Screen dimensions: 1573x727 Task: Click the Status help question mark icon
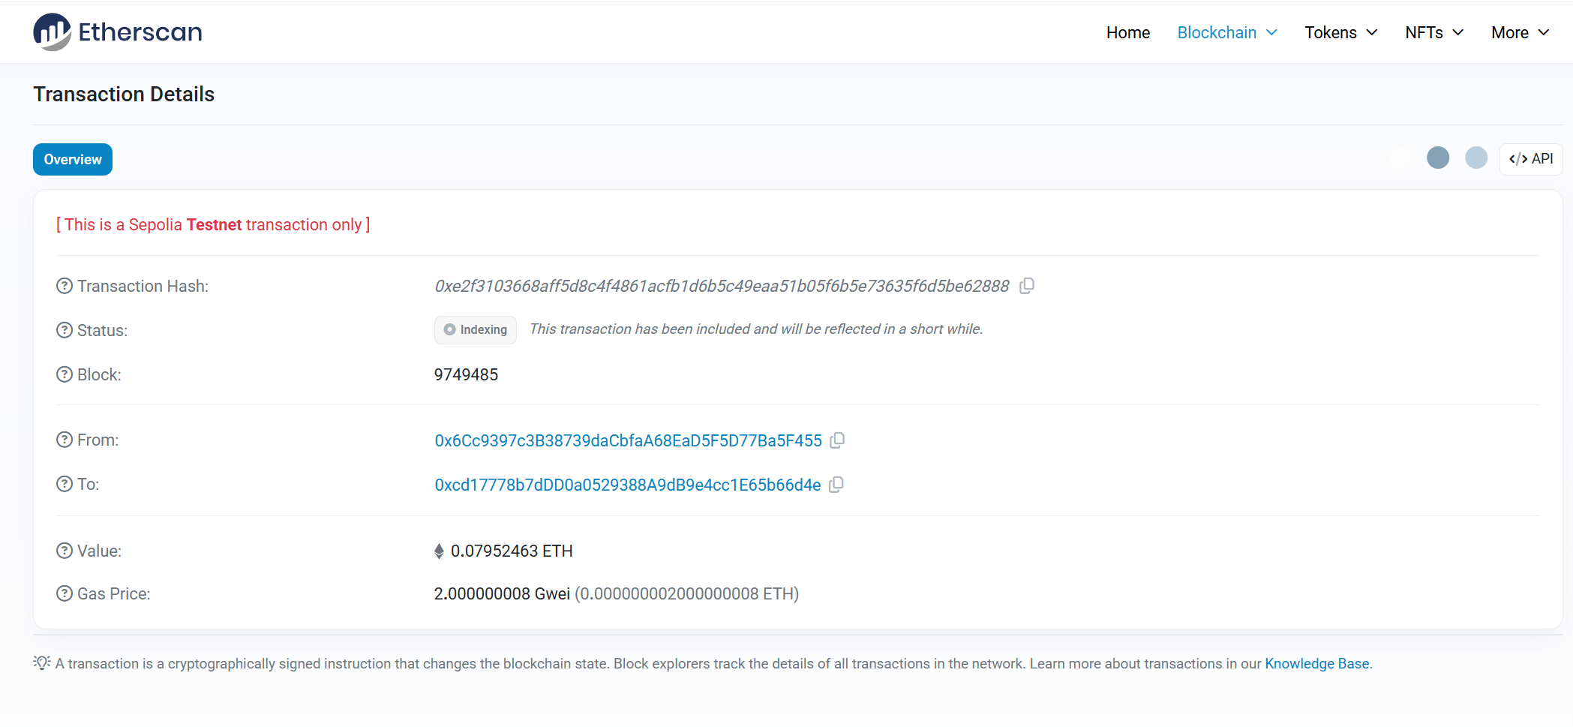[65, 330]
